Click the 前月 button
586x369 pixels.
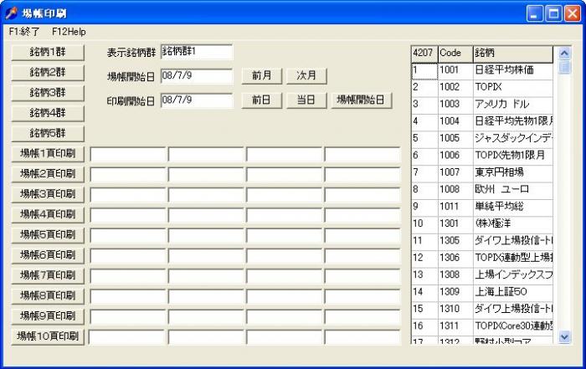pyautogui.click(x=261, y=75)
